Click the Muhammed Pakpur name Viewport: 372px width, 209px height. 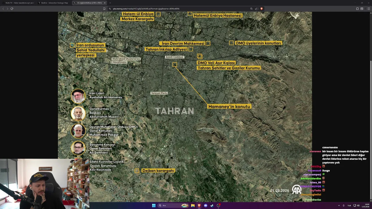coord(104,135)
